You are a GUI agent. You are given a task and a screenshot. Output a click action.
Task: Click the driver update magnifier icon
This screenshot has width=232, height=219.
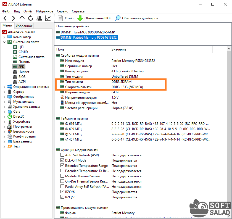[118, 18]
